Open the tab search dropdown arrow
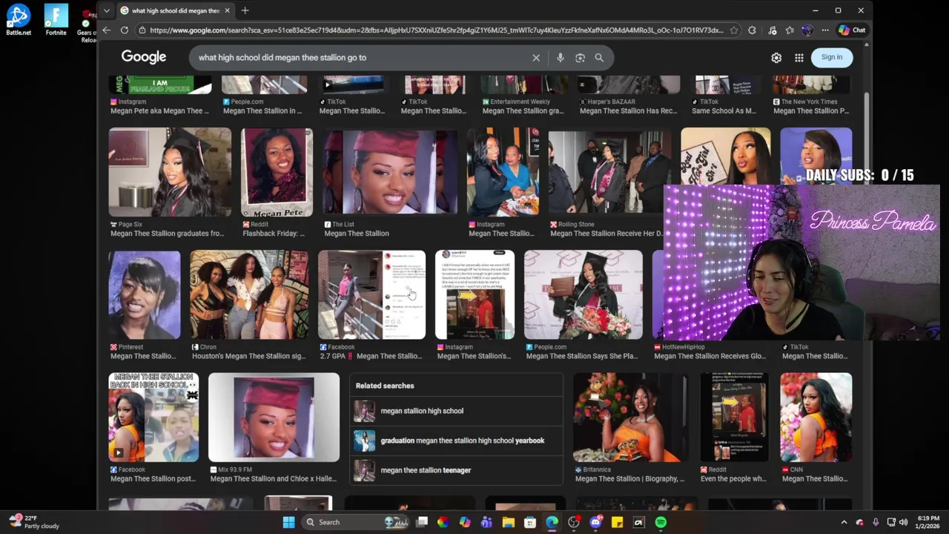Viewport: 949px width, 534px height. [x=107, y=10]
